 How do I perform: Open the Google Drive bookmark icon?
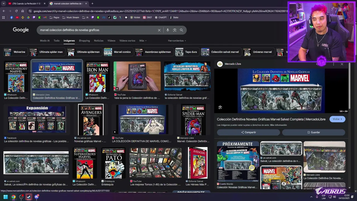28,17
